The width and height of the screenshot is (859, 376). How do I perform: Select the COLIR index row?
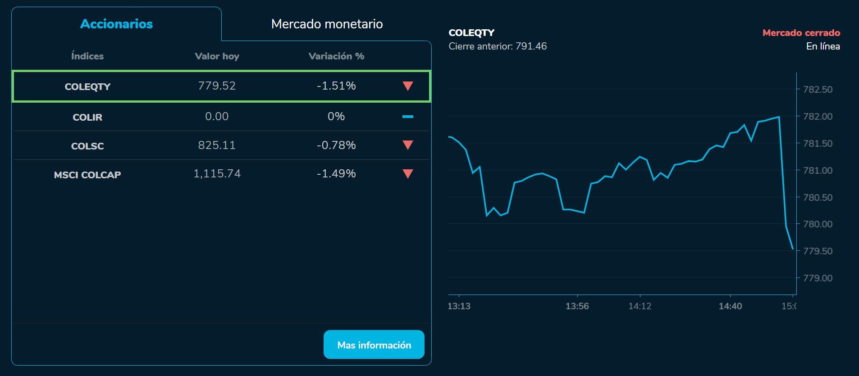point(222,116)
